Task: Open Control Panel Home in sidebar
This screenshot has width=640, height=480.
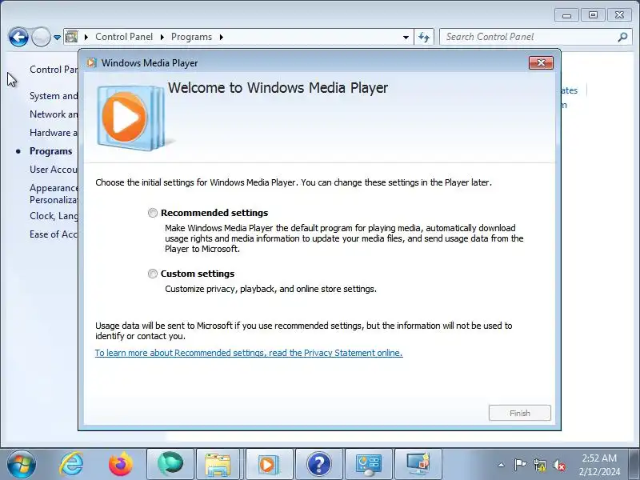Action: click(53, 70)
